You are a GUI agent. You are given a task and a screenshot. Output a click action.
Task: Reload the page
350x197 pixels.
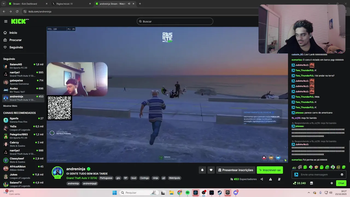point(17,11)
